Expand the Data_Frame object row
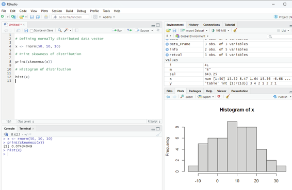 (167, 44)
